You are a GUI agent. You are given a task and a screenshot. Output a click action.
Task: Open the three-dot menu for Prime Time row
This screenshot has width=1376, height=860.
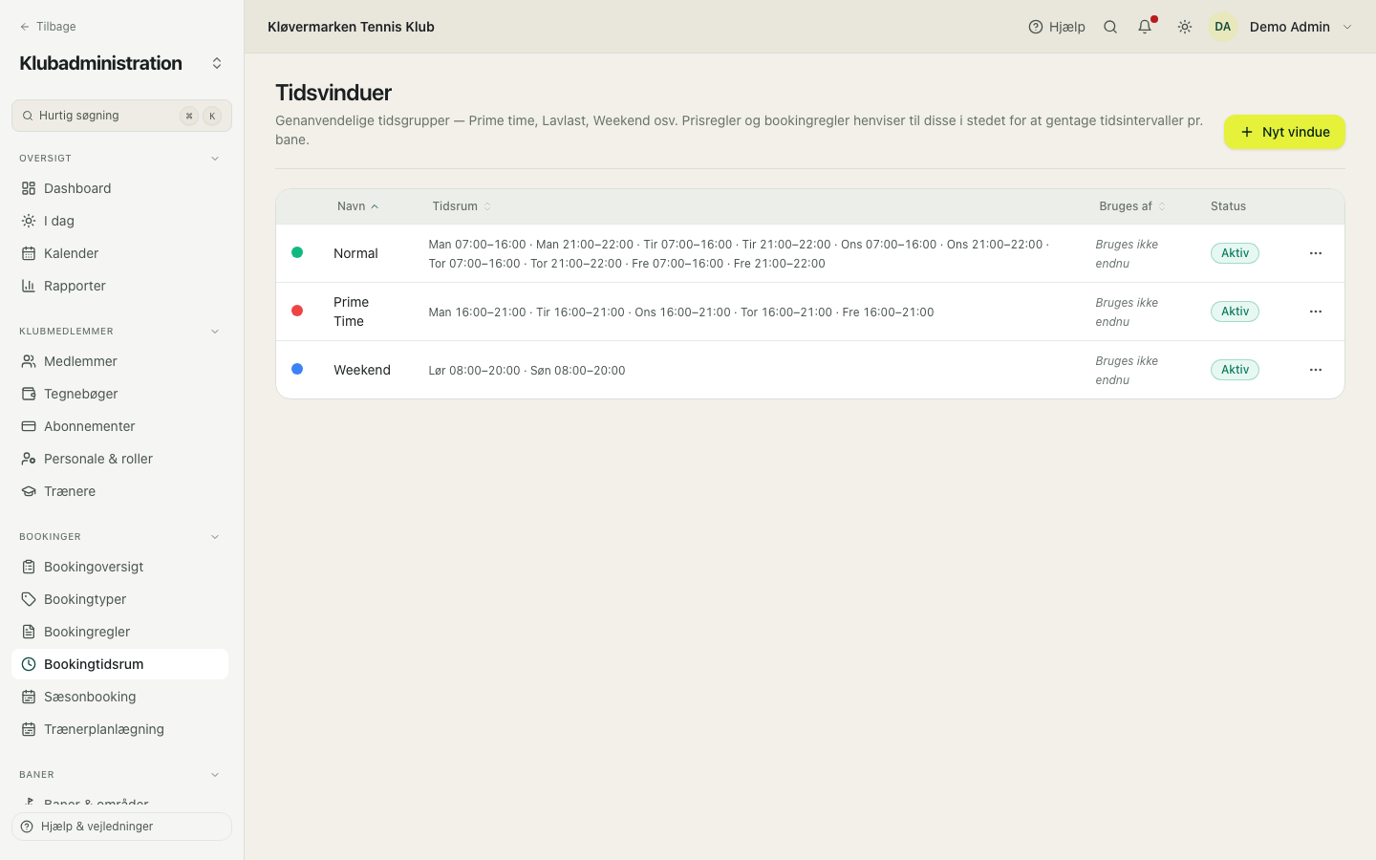pos(1316,312)
